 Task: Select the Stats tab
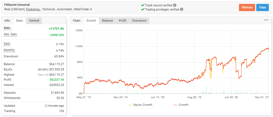click(19, 21)
